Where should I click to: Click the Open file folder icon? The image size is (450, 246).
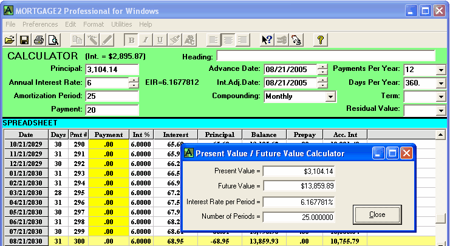pos(10,40)
